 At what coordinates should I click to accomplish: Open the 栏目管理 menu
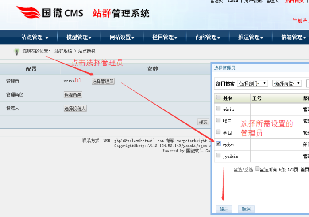[x=165, y=37]
